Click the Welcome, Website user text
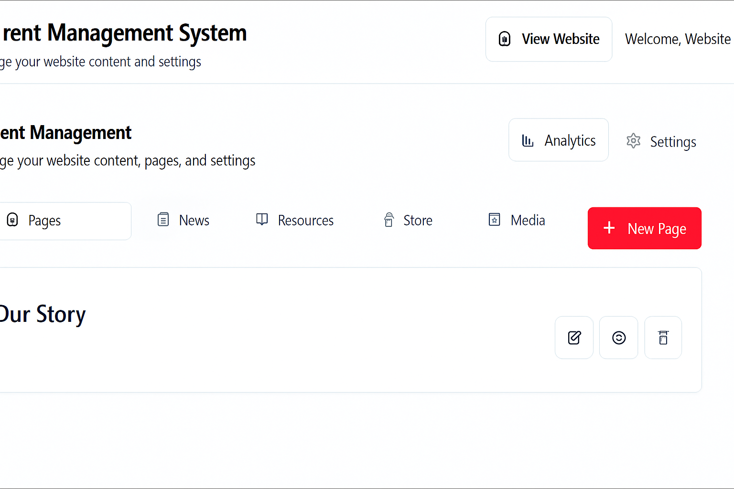Viewport: 734px width, 489px height. point(678,39)
